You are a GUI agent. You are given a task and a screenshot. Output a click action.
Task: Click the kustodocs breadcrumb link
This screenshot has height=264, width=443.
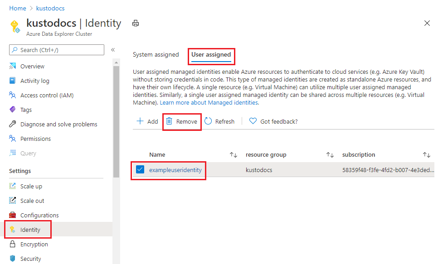pos(50,8)
